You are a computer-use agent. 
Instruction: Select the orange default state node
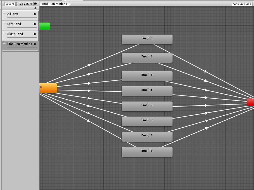click(x=48, y=88)
